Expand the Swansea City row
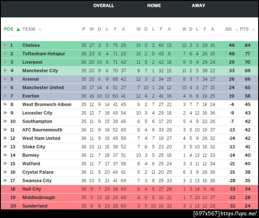This screenshot has height=218, width=259. (5, 181)
